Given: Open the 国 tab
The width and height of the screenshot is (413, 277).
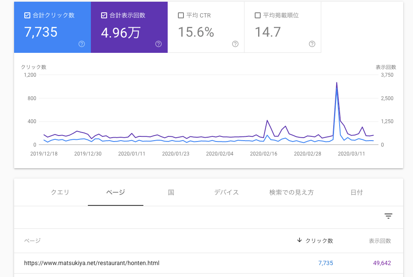Looking at the screenshot, I should tap(171, 192).
